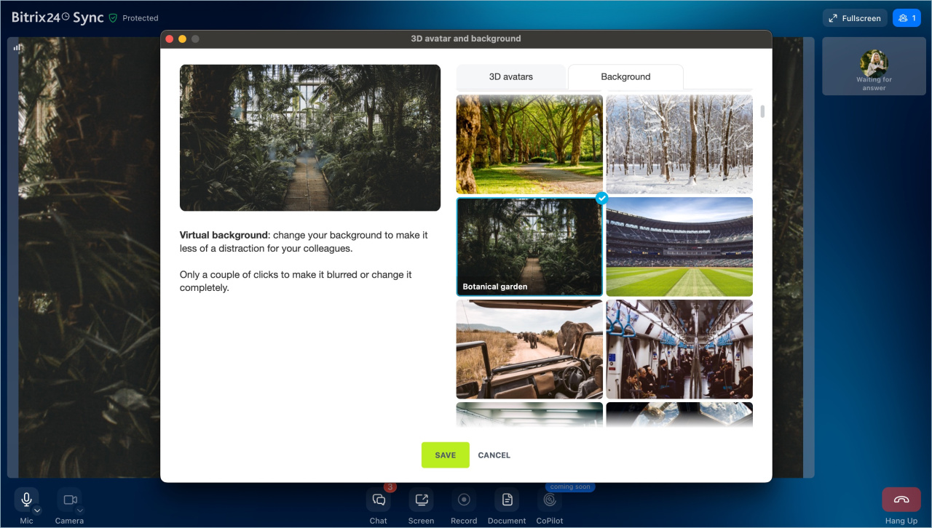Click the CANCEL button
The width and height of the screenshot is (932, 528).
coord(494,455)
